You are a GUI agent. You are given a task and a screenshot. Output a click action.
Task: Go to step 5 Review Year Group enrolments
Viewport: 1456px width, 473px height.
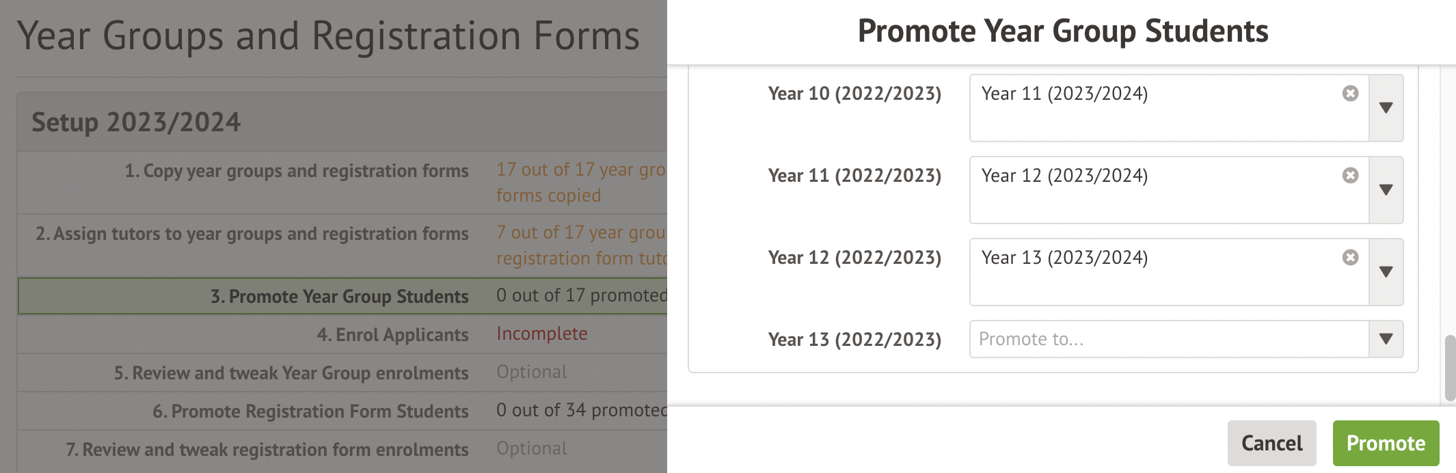pyautogui.click(x=291, y=373)
